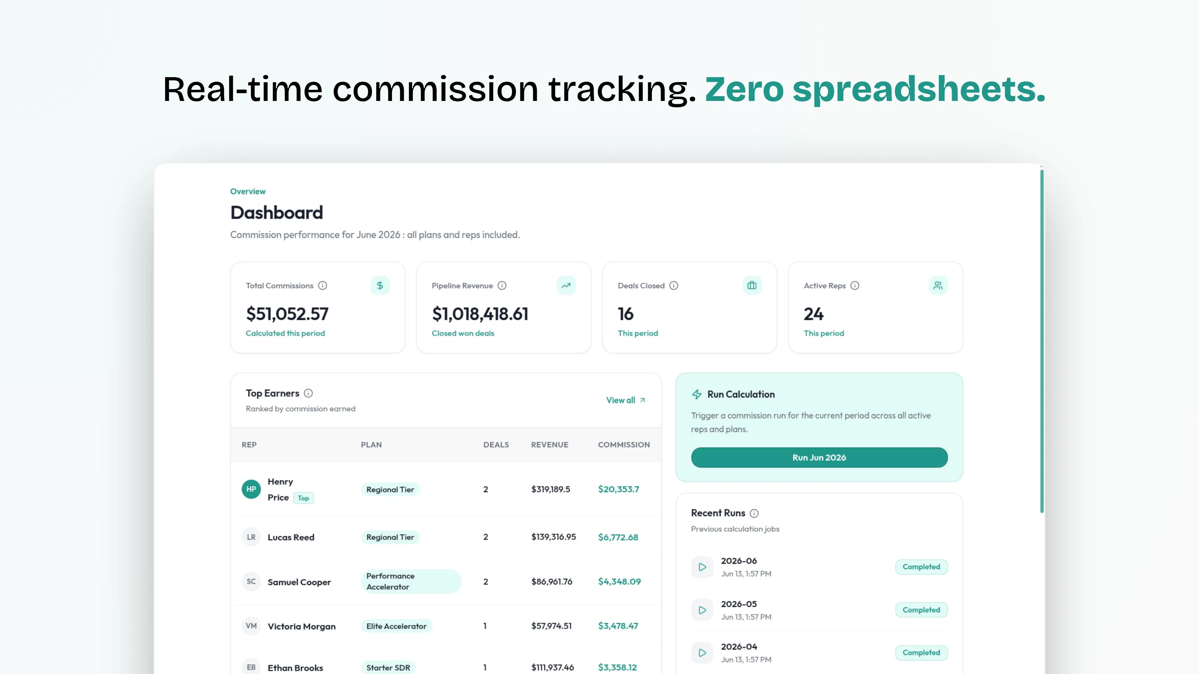The height and width of the screenshot is (674, 1199).
Task: Click the $319,189.5 revenue value
Action: point(551,489)
